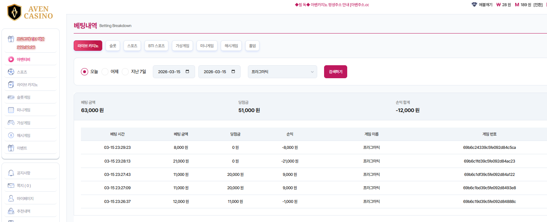Open 마이페이지 user icon

11,198
